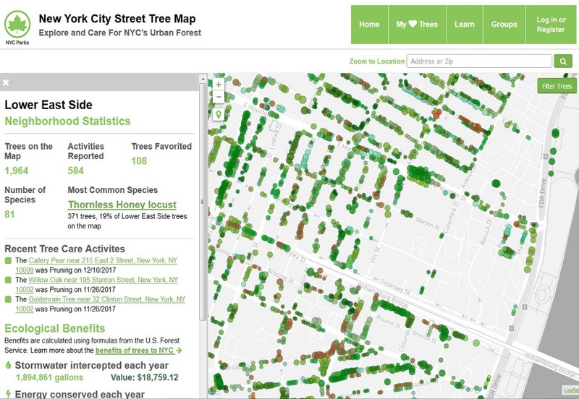This screenshot has width=579, height=399.
Task: Click the side panel vertical scrollbar
Action: pyautogui.click(x=203, y=201)
